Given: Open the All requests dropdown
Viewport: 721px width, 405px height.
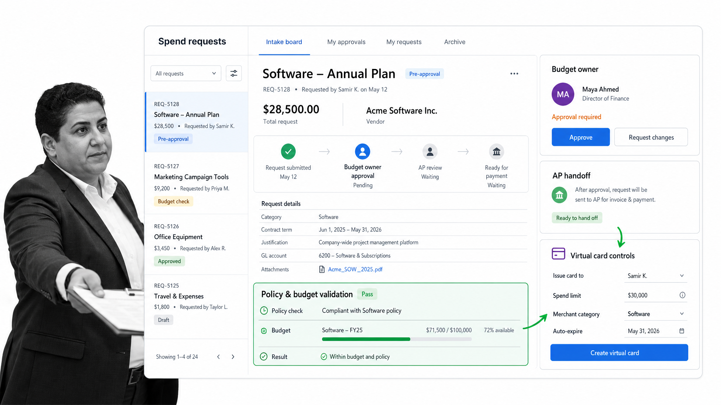Looking at the screenshot, I should [186, 73].
